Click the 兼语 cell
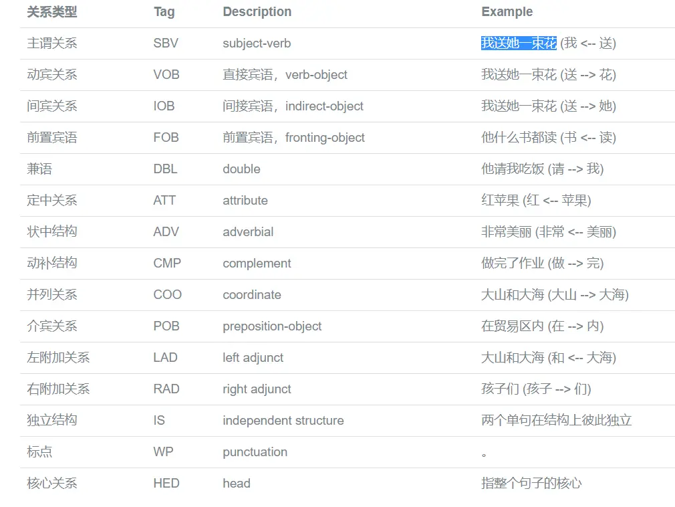The height and width of the screenshot is (507, 675). tap(39, 169)
